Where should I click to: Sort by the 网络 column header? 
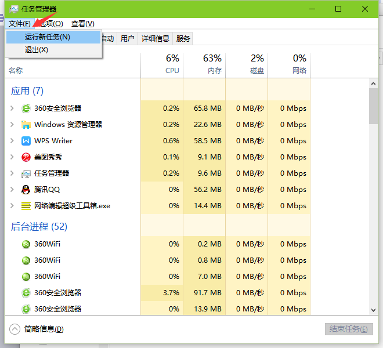pos(289,64)
